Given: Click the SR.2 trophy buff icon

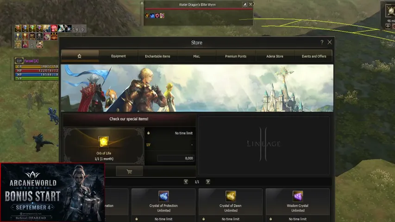Looking at the screenshot, I should click(18, 36).
